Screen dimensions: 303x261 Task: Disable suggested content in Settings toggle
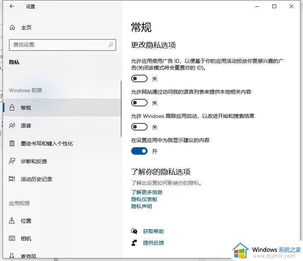(x=139, y=151)
